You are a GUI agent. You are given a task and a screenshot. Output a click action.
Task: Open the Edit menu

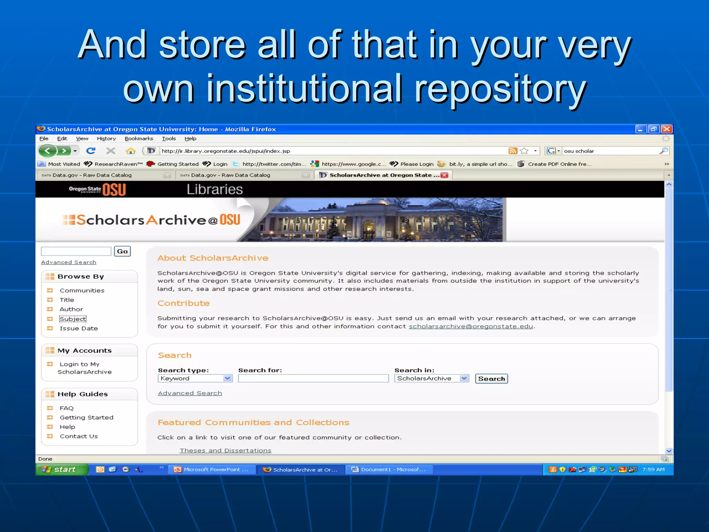click(x=62, y=138)
